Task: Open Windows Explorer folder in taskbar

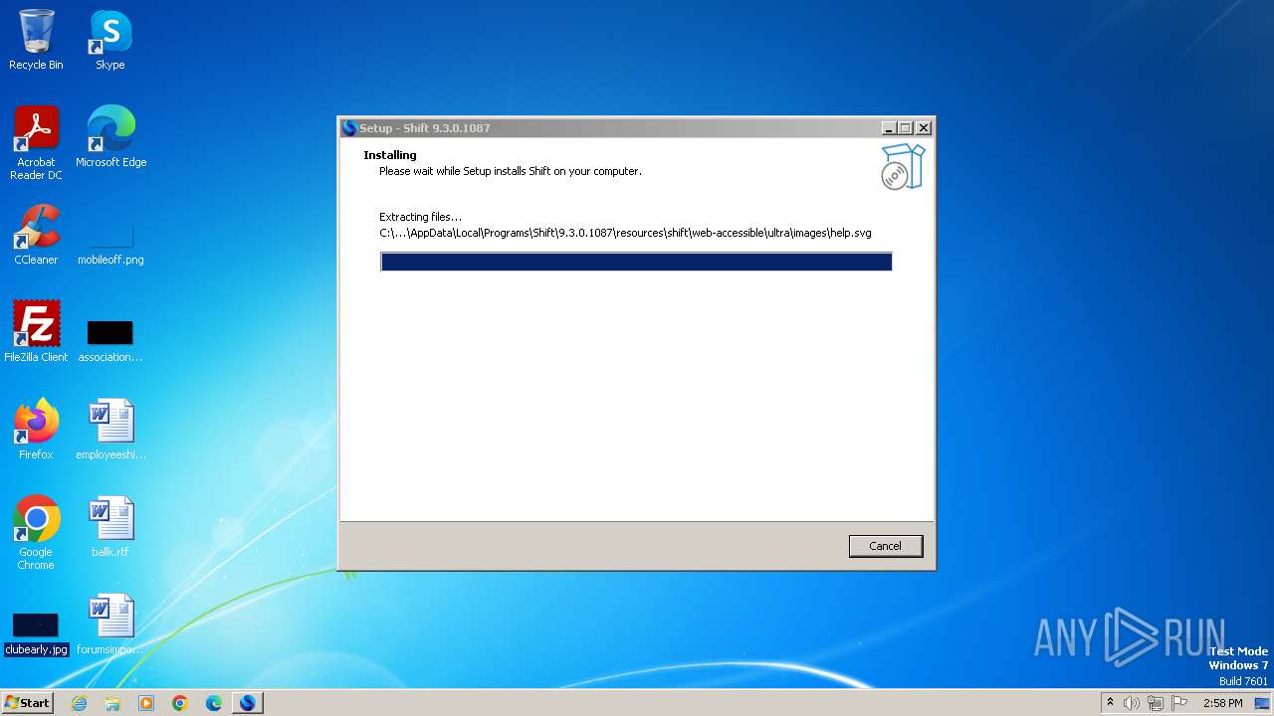Action: pos(112,703)
